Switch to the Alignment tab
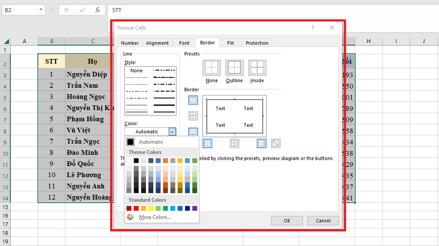This screenshot has height=246, width=439. [157, 43]
